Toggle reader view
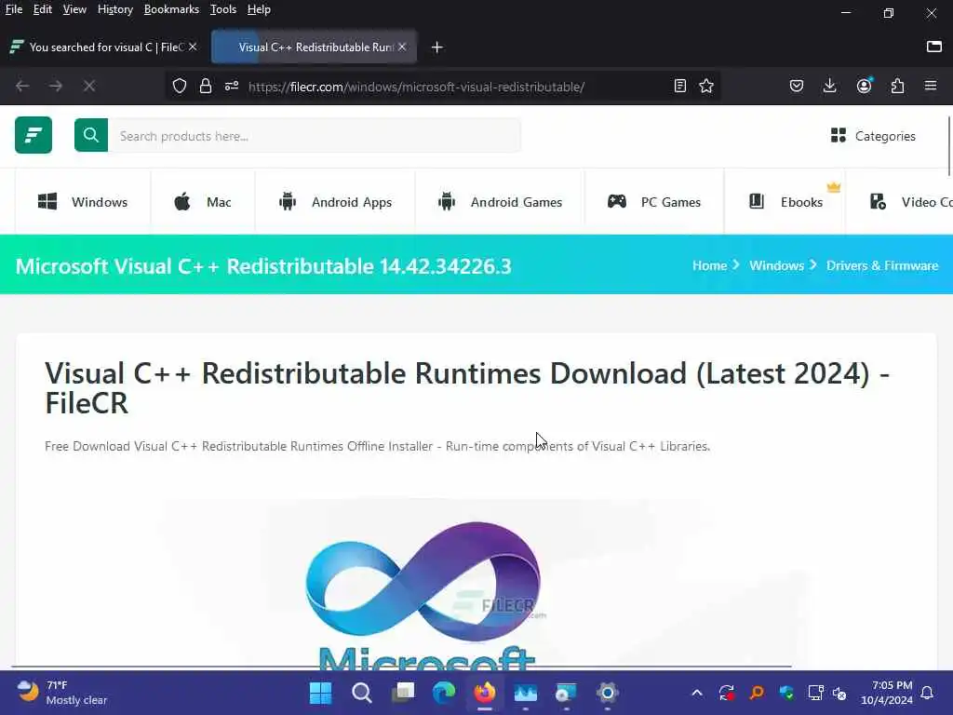Image resolution: width=953 pixels, height=715 pixels. [680, 86]
